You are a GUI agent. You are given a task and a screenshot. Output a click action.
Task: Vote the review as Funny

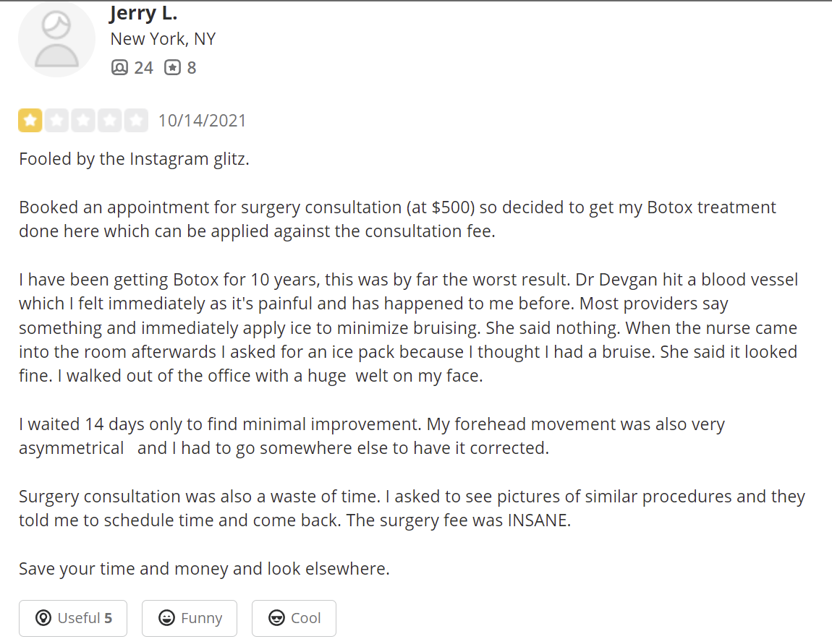coord(190,618)
